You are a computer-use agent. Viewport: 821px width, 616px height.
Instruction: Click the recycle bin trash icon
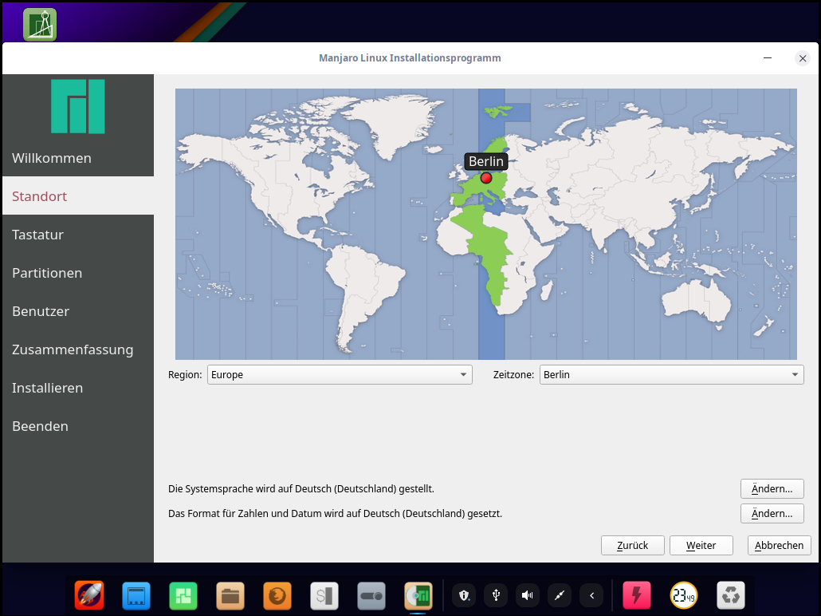point(731,595)
